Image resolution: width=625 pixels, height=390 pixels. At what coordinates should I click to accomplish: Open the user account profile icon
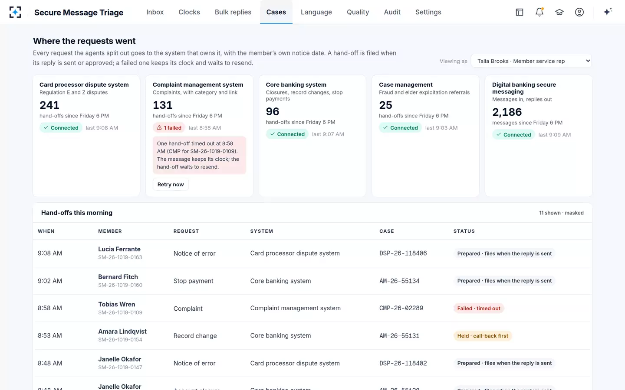click(579, 12)
